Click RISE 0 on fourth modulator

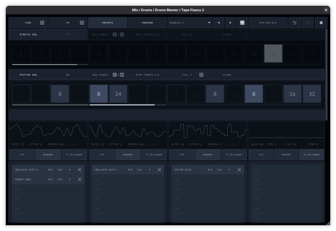click(x=272, y=144)
